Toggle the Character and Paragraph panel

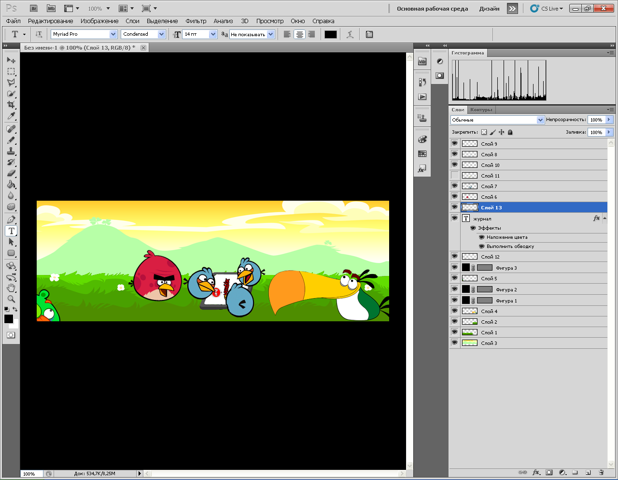pyautogui.click(x=369, y=34)
